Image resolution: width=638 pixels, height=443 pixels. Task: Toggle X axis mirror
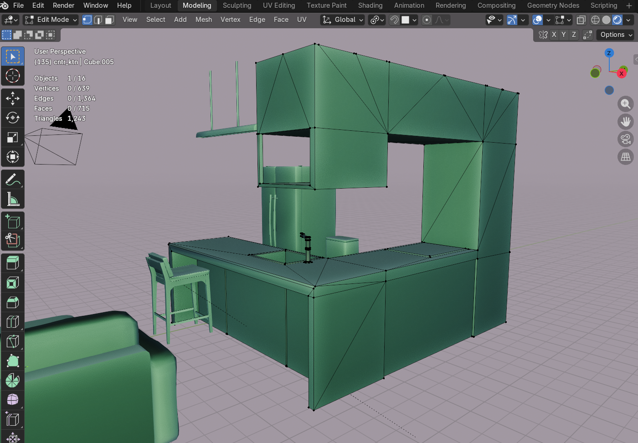[554, 35]
